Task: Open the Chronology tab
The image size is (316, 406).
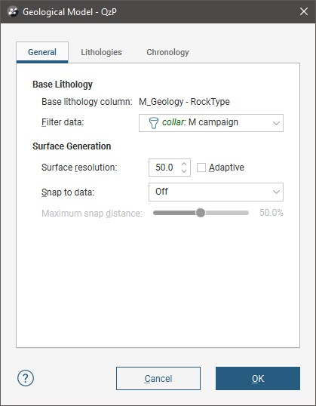Action: 167,52
